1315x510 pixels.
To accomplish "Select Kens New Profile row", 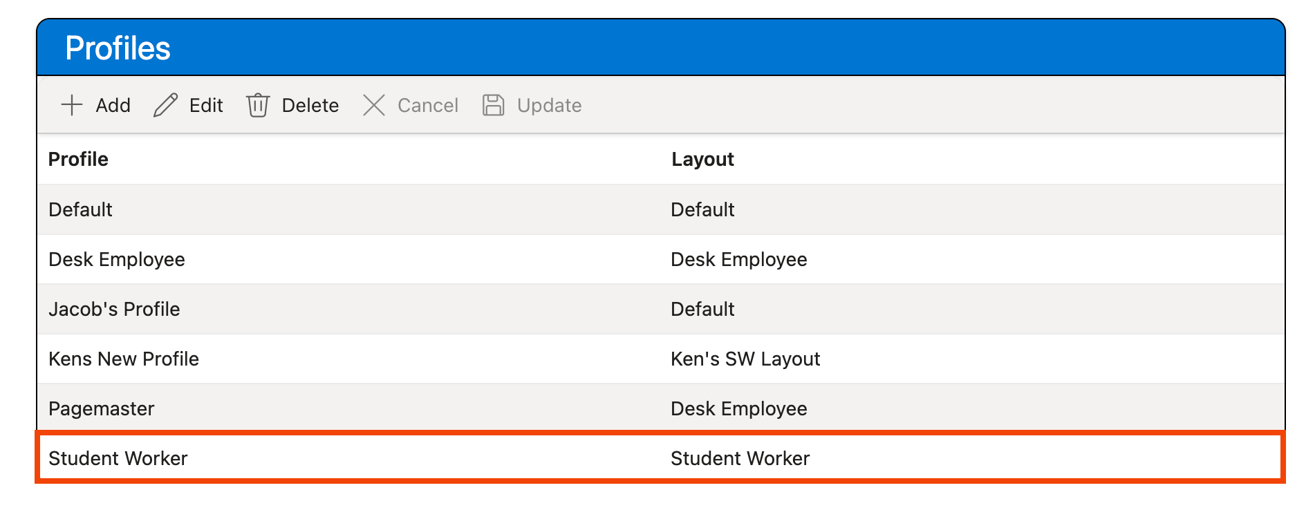I will coord(124,359).
